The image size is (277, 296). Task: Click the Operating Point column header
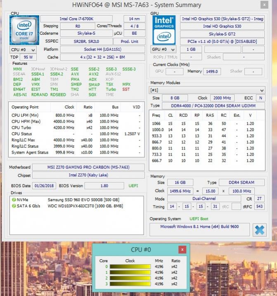pos(30,107)
